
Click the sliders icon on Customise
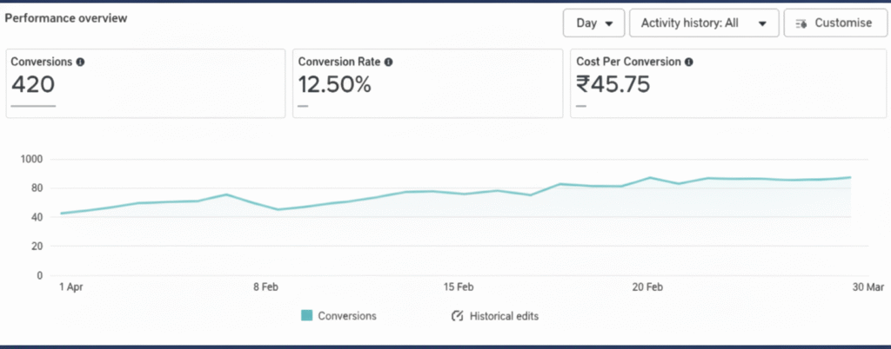click(x=801, y=23)
